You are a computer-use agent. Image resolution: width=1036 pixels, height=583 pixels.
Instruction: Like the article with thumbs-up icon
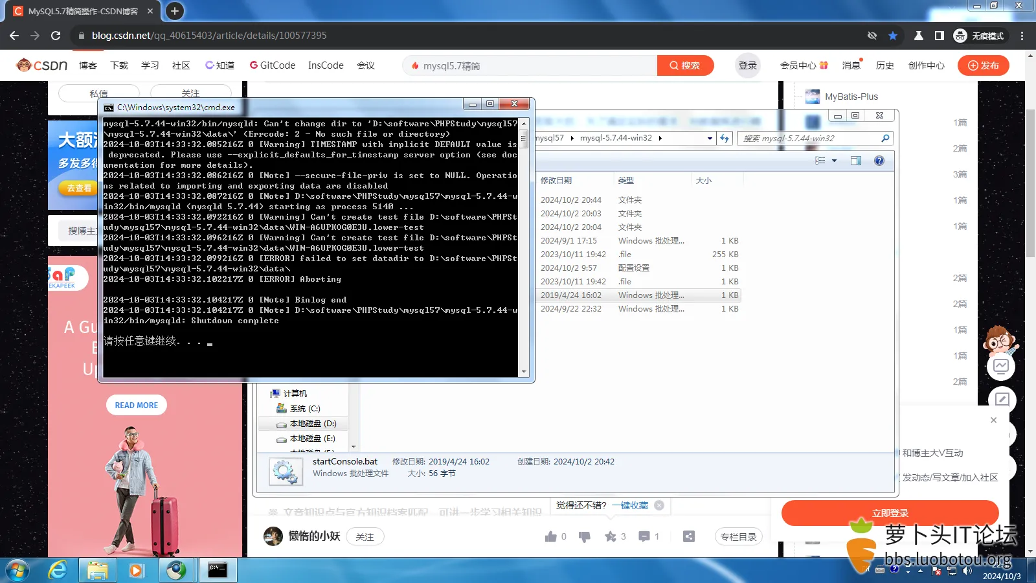pyautogui.click(x=551, y=536)
